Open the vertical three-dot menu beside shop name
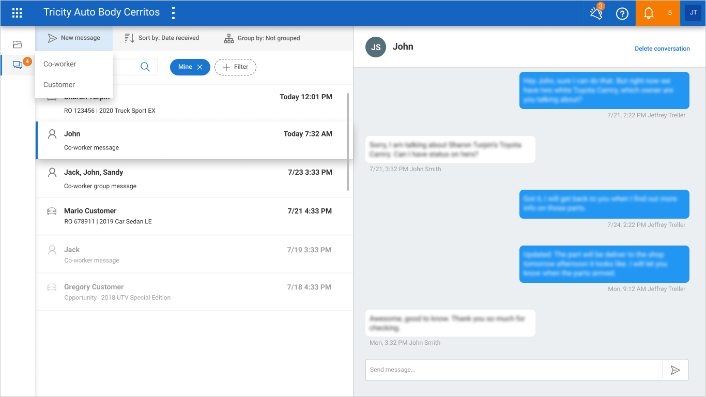This screenshot has width=706, height=397. pyautogui.click(x=173, y=13)
